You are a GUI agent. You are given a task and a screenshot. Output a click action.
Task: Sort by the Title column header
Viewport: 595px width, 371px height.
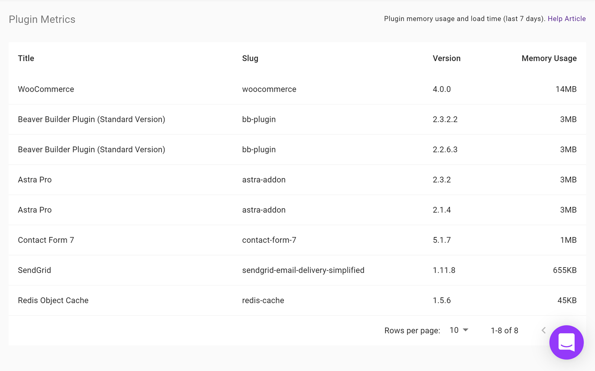26,58
